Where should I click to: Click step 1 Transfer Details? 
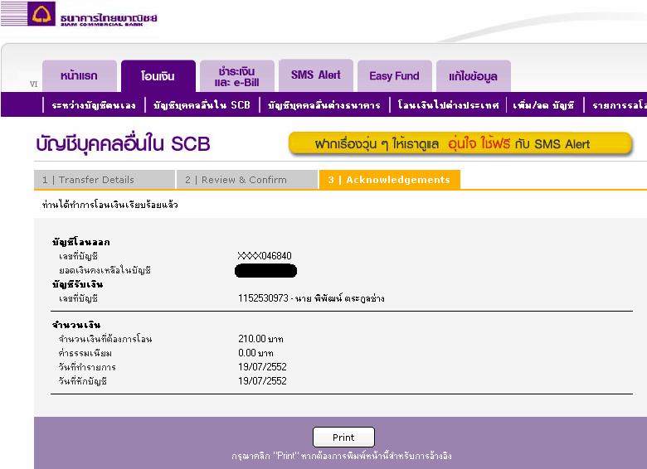tap(105, 180)
